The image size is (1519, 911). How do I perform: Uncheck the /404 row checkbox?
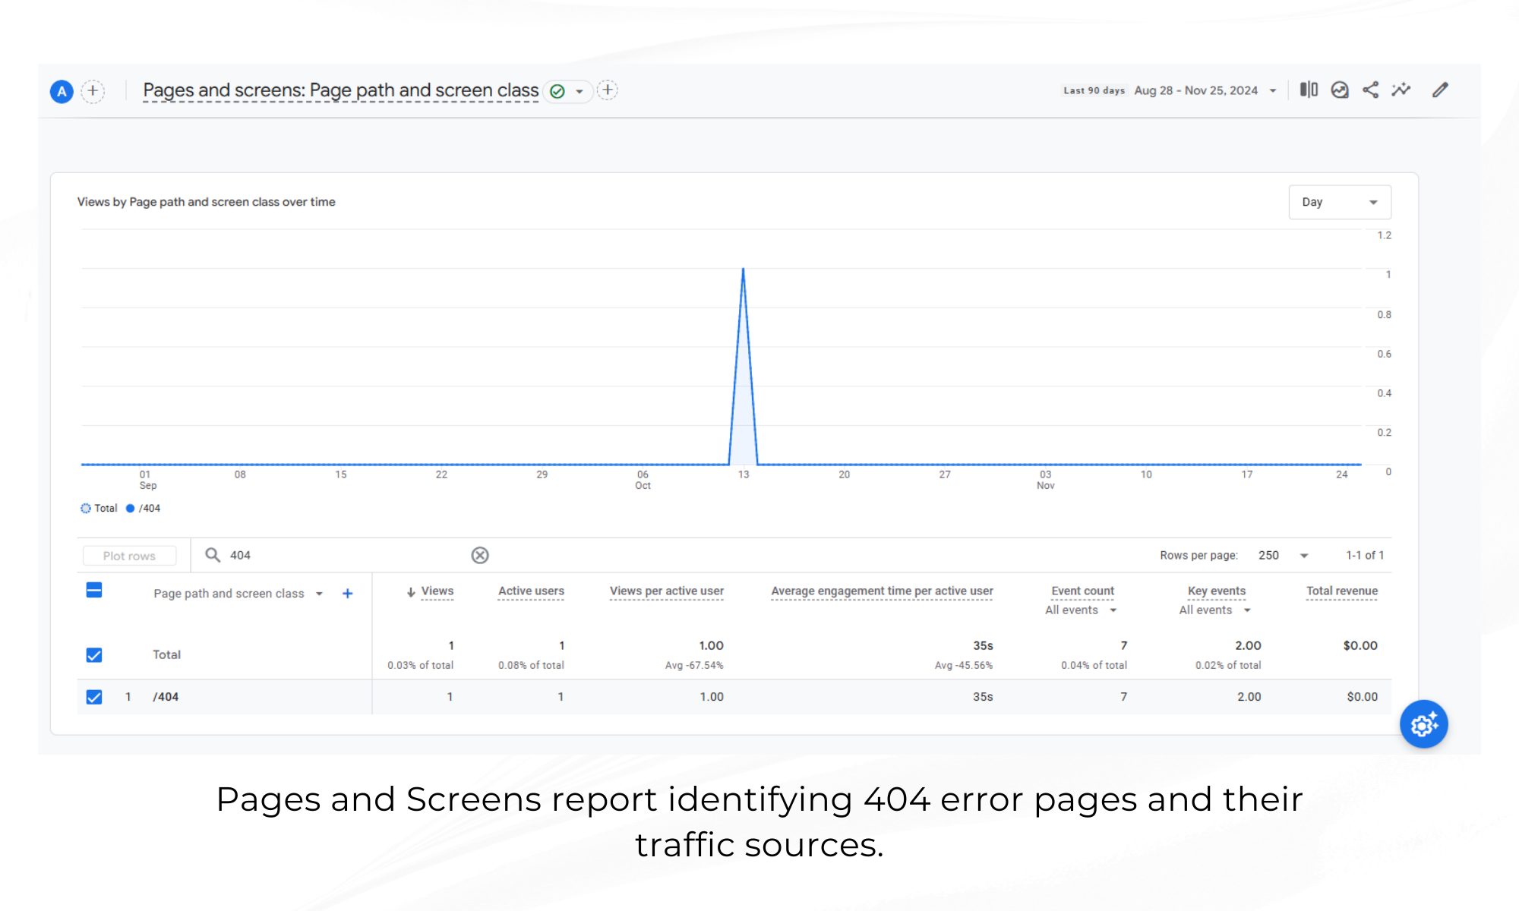click(x=94, y=697)
